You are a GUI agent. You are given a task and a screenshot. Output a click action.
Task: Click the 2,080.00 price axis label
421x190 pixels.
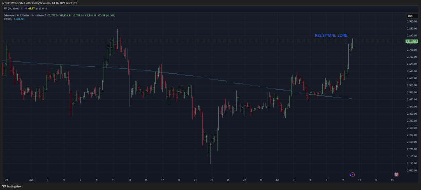[412, 170]
